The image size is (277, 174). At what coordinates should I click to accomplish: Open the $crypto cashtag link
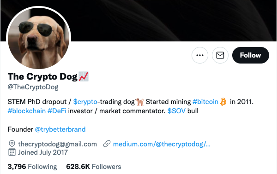pos(85,102)
